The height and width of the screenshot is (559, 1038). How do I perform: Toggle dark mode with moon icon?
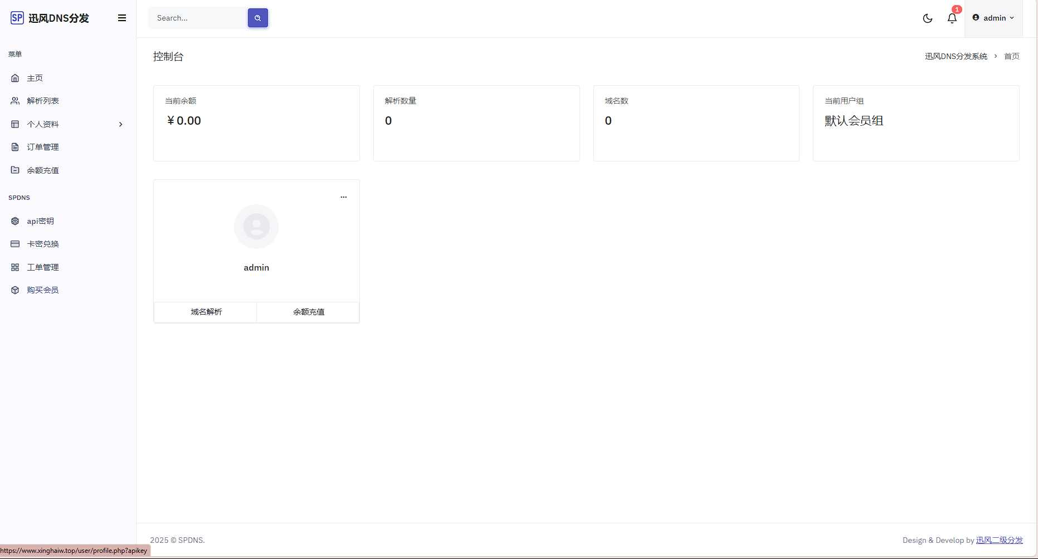pyautogui.click(x=928, y=18)
